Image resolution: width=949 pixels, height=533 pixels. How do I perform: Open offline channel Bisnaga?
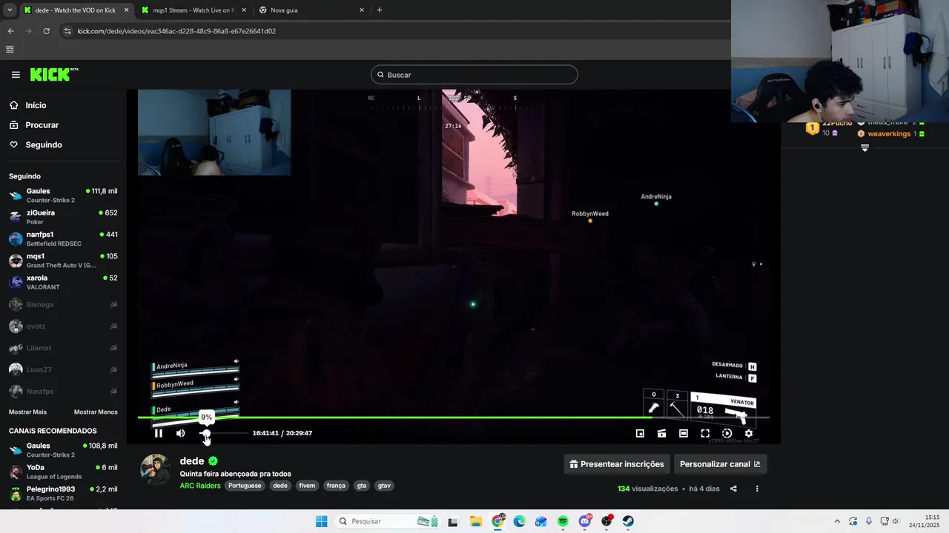(x=63, y=304)
